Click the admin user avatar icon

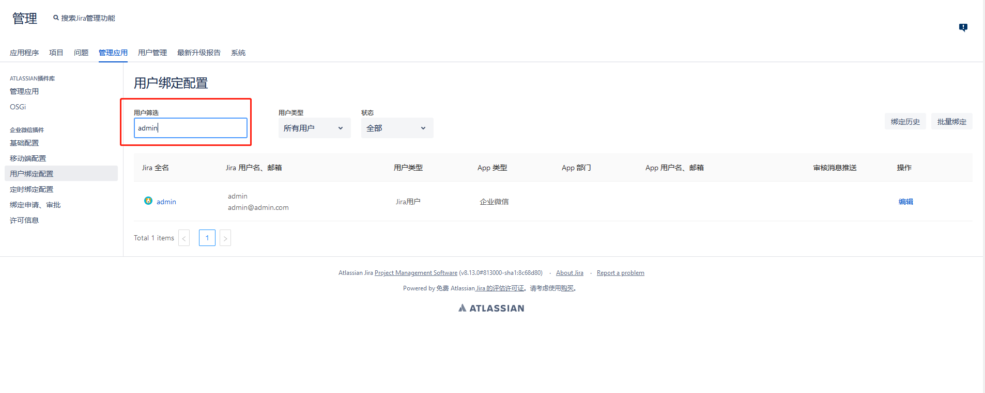148,201
